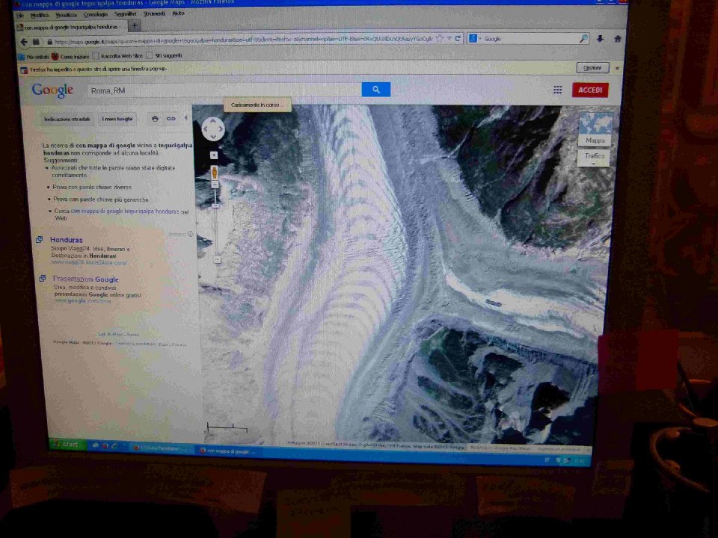Open the Modifica menu
Viewport: 718px width, 538px height.
[40, 15]
